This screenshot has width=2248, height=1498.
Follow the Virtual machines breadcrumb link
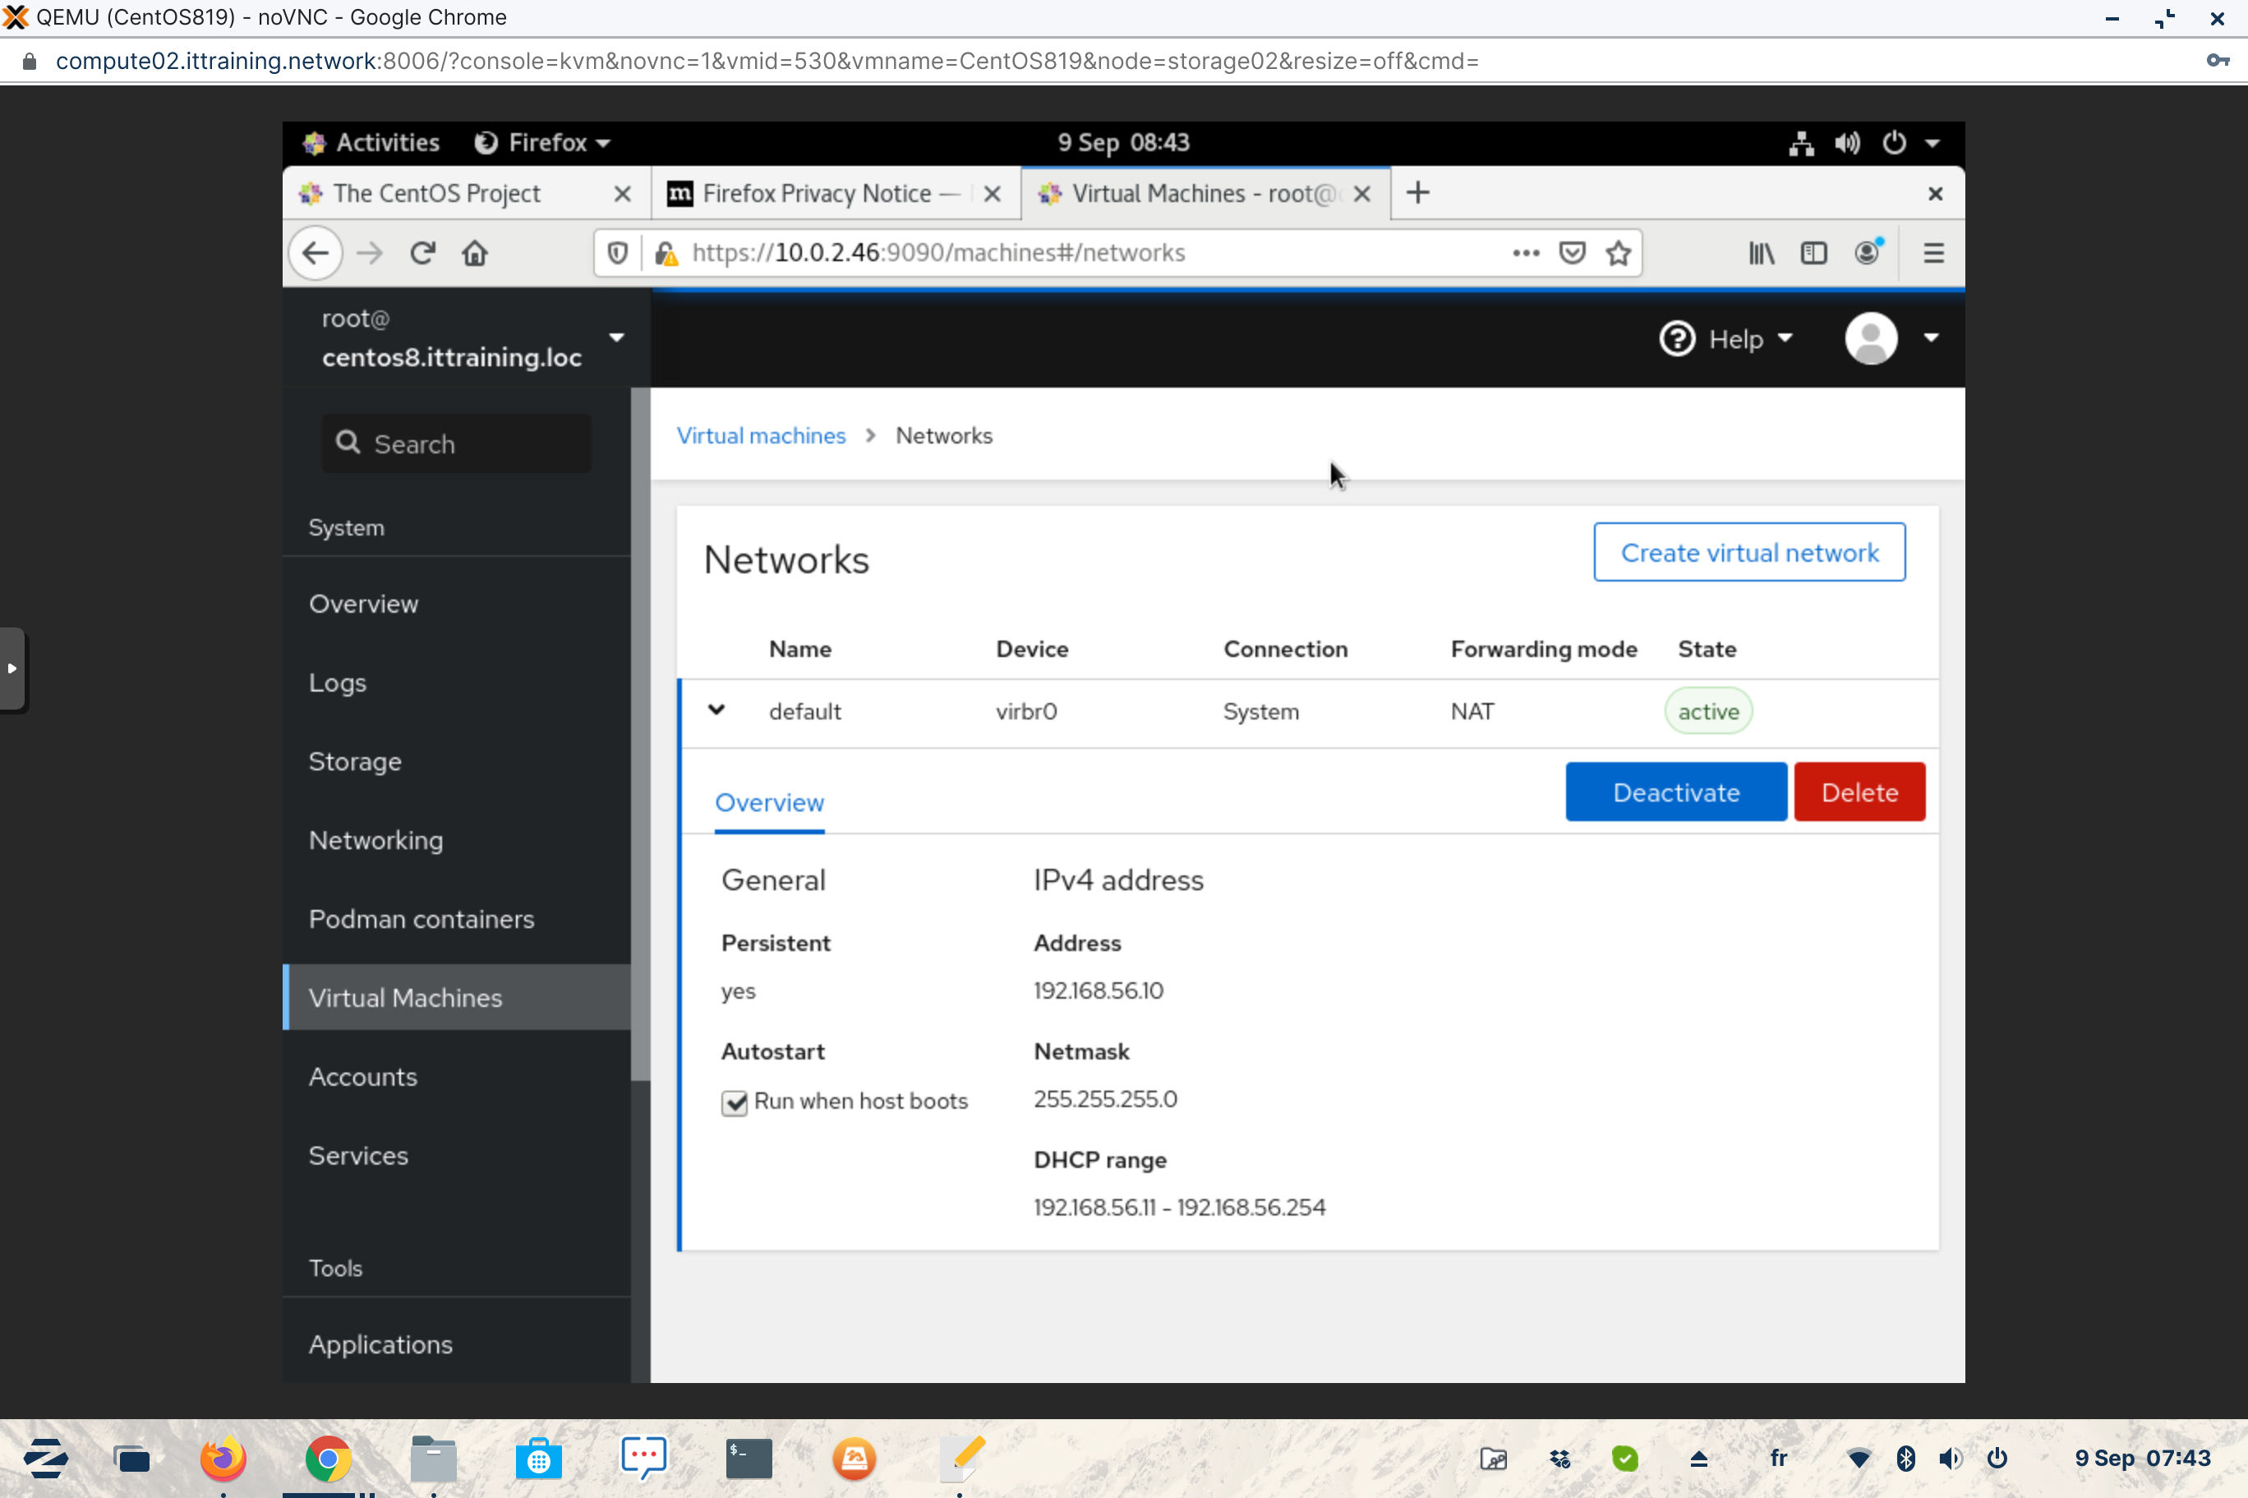click(761, 435)
